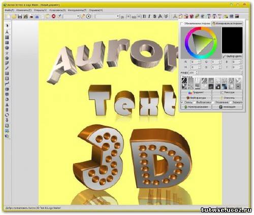Click the save floppy disk icon
Viewport: 254px width, 215px height.
pos(20,16)
